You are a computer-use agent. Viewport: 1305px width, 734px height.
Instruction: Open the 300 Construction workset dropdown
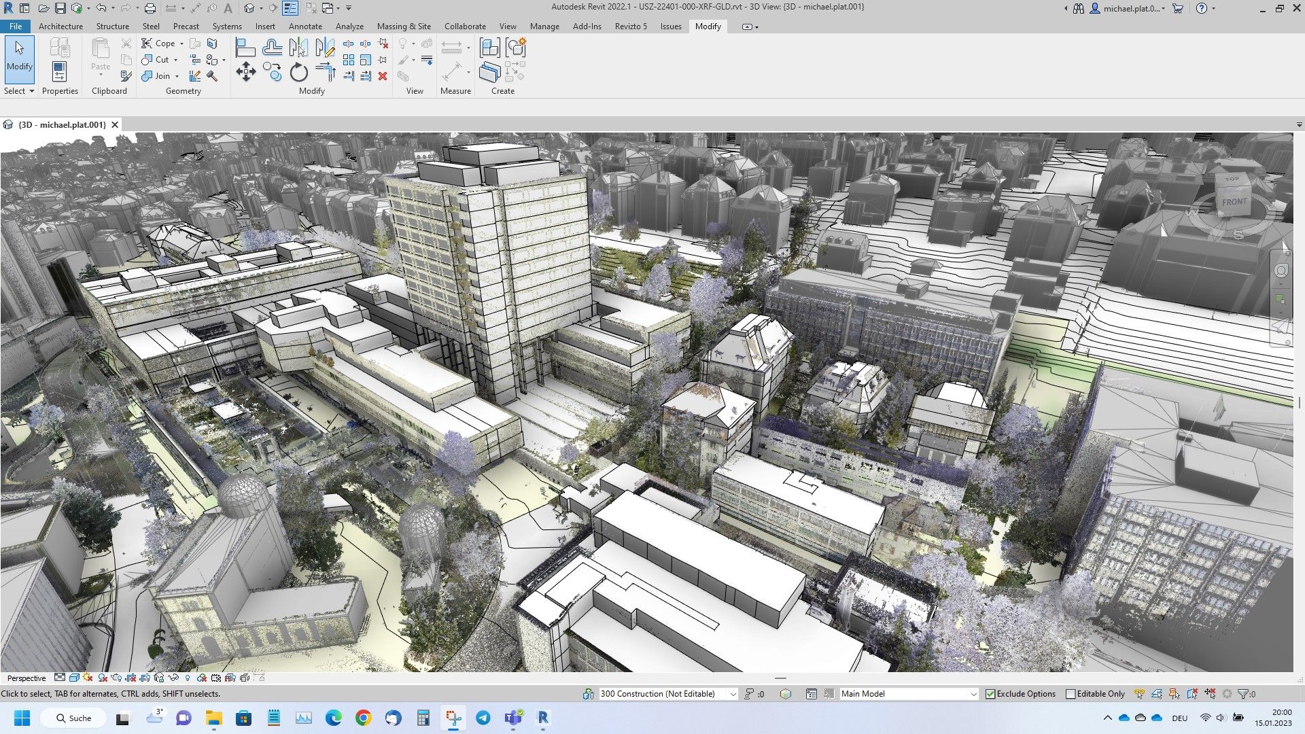[733, 694]
